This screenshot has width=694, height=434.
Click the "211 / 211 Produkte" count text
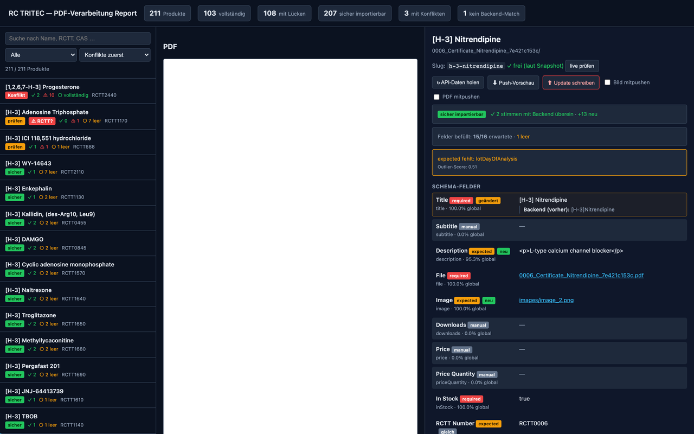[x=27, y=69]
